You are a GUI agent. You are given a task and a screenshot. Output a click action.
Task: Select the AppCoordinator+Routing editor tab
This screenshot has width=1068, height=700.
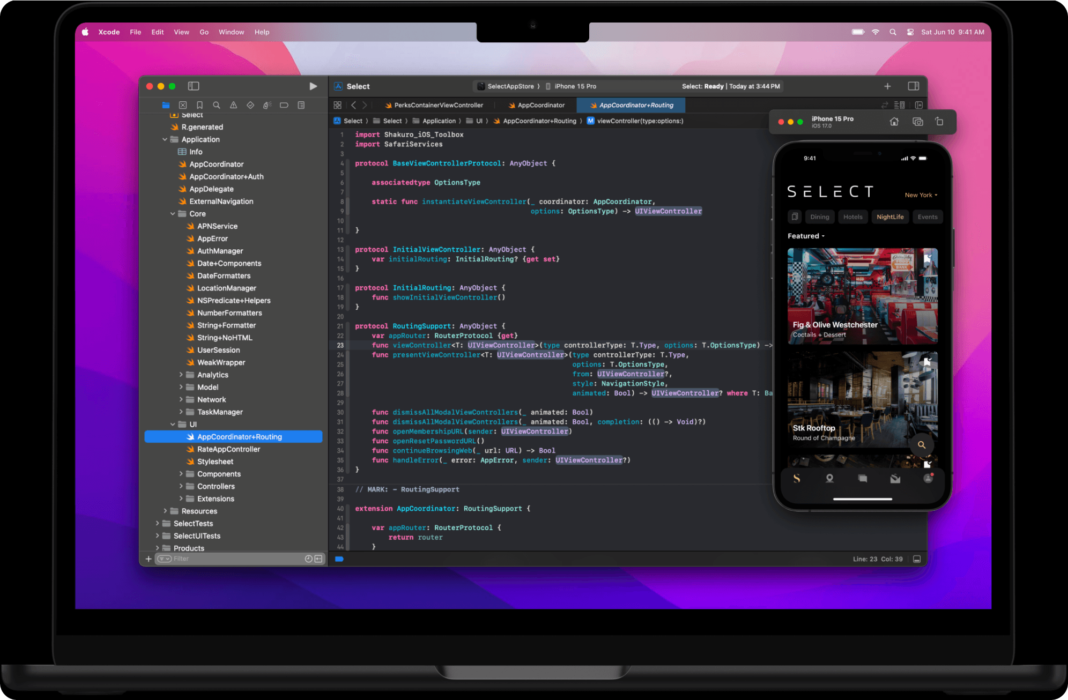631,105
